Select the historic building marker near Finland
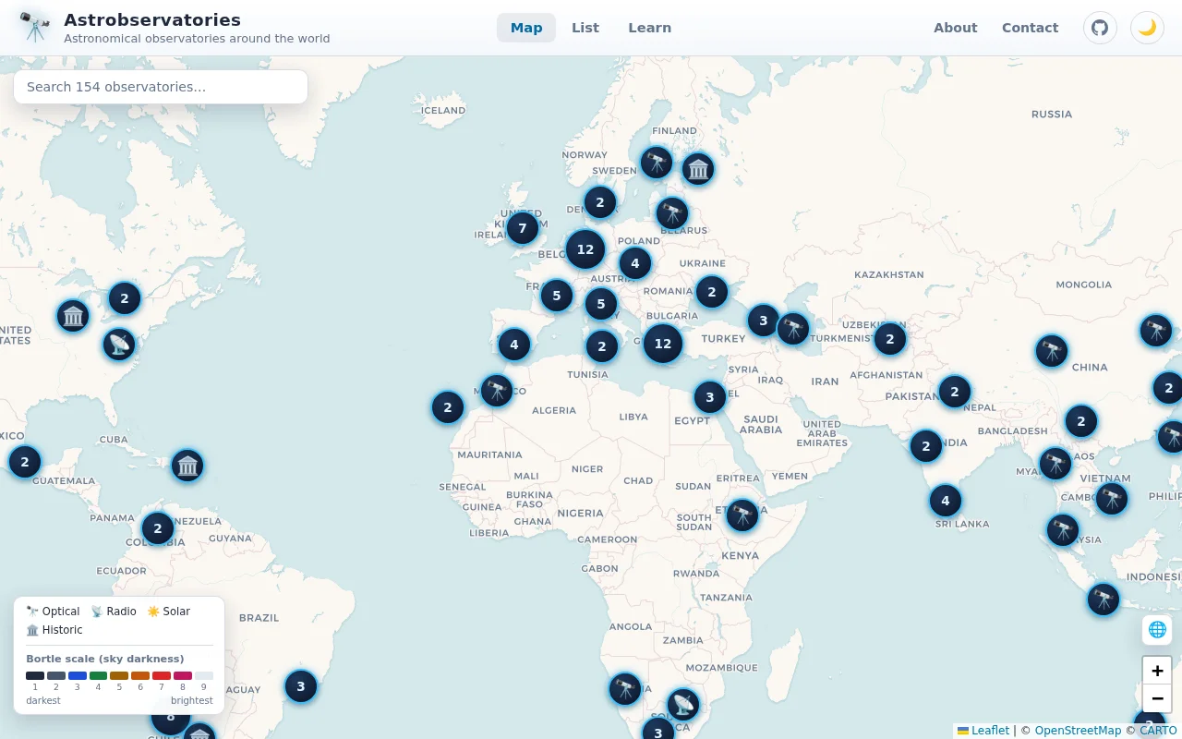 click(698, 168)
